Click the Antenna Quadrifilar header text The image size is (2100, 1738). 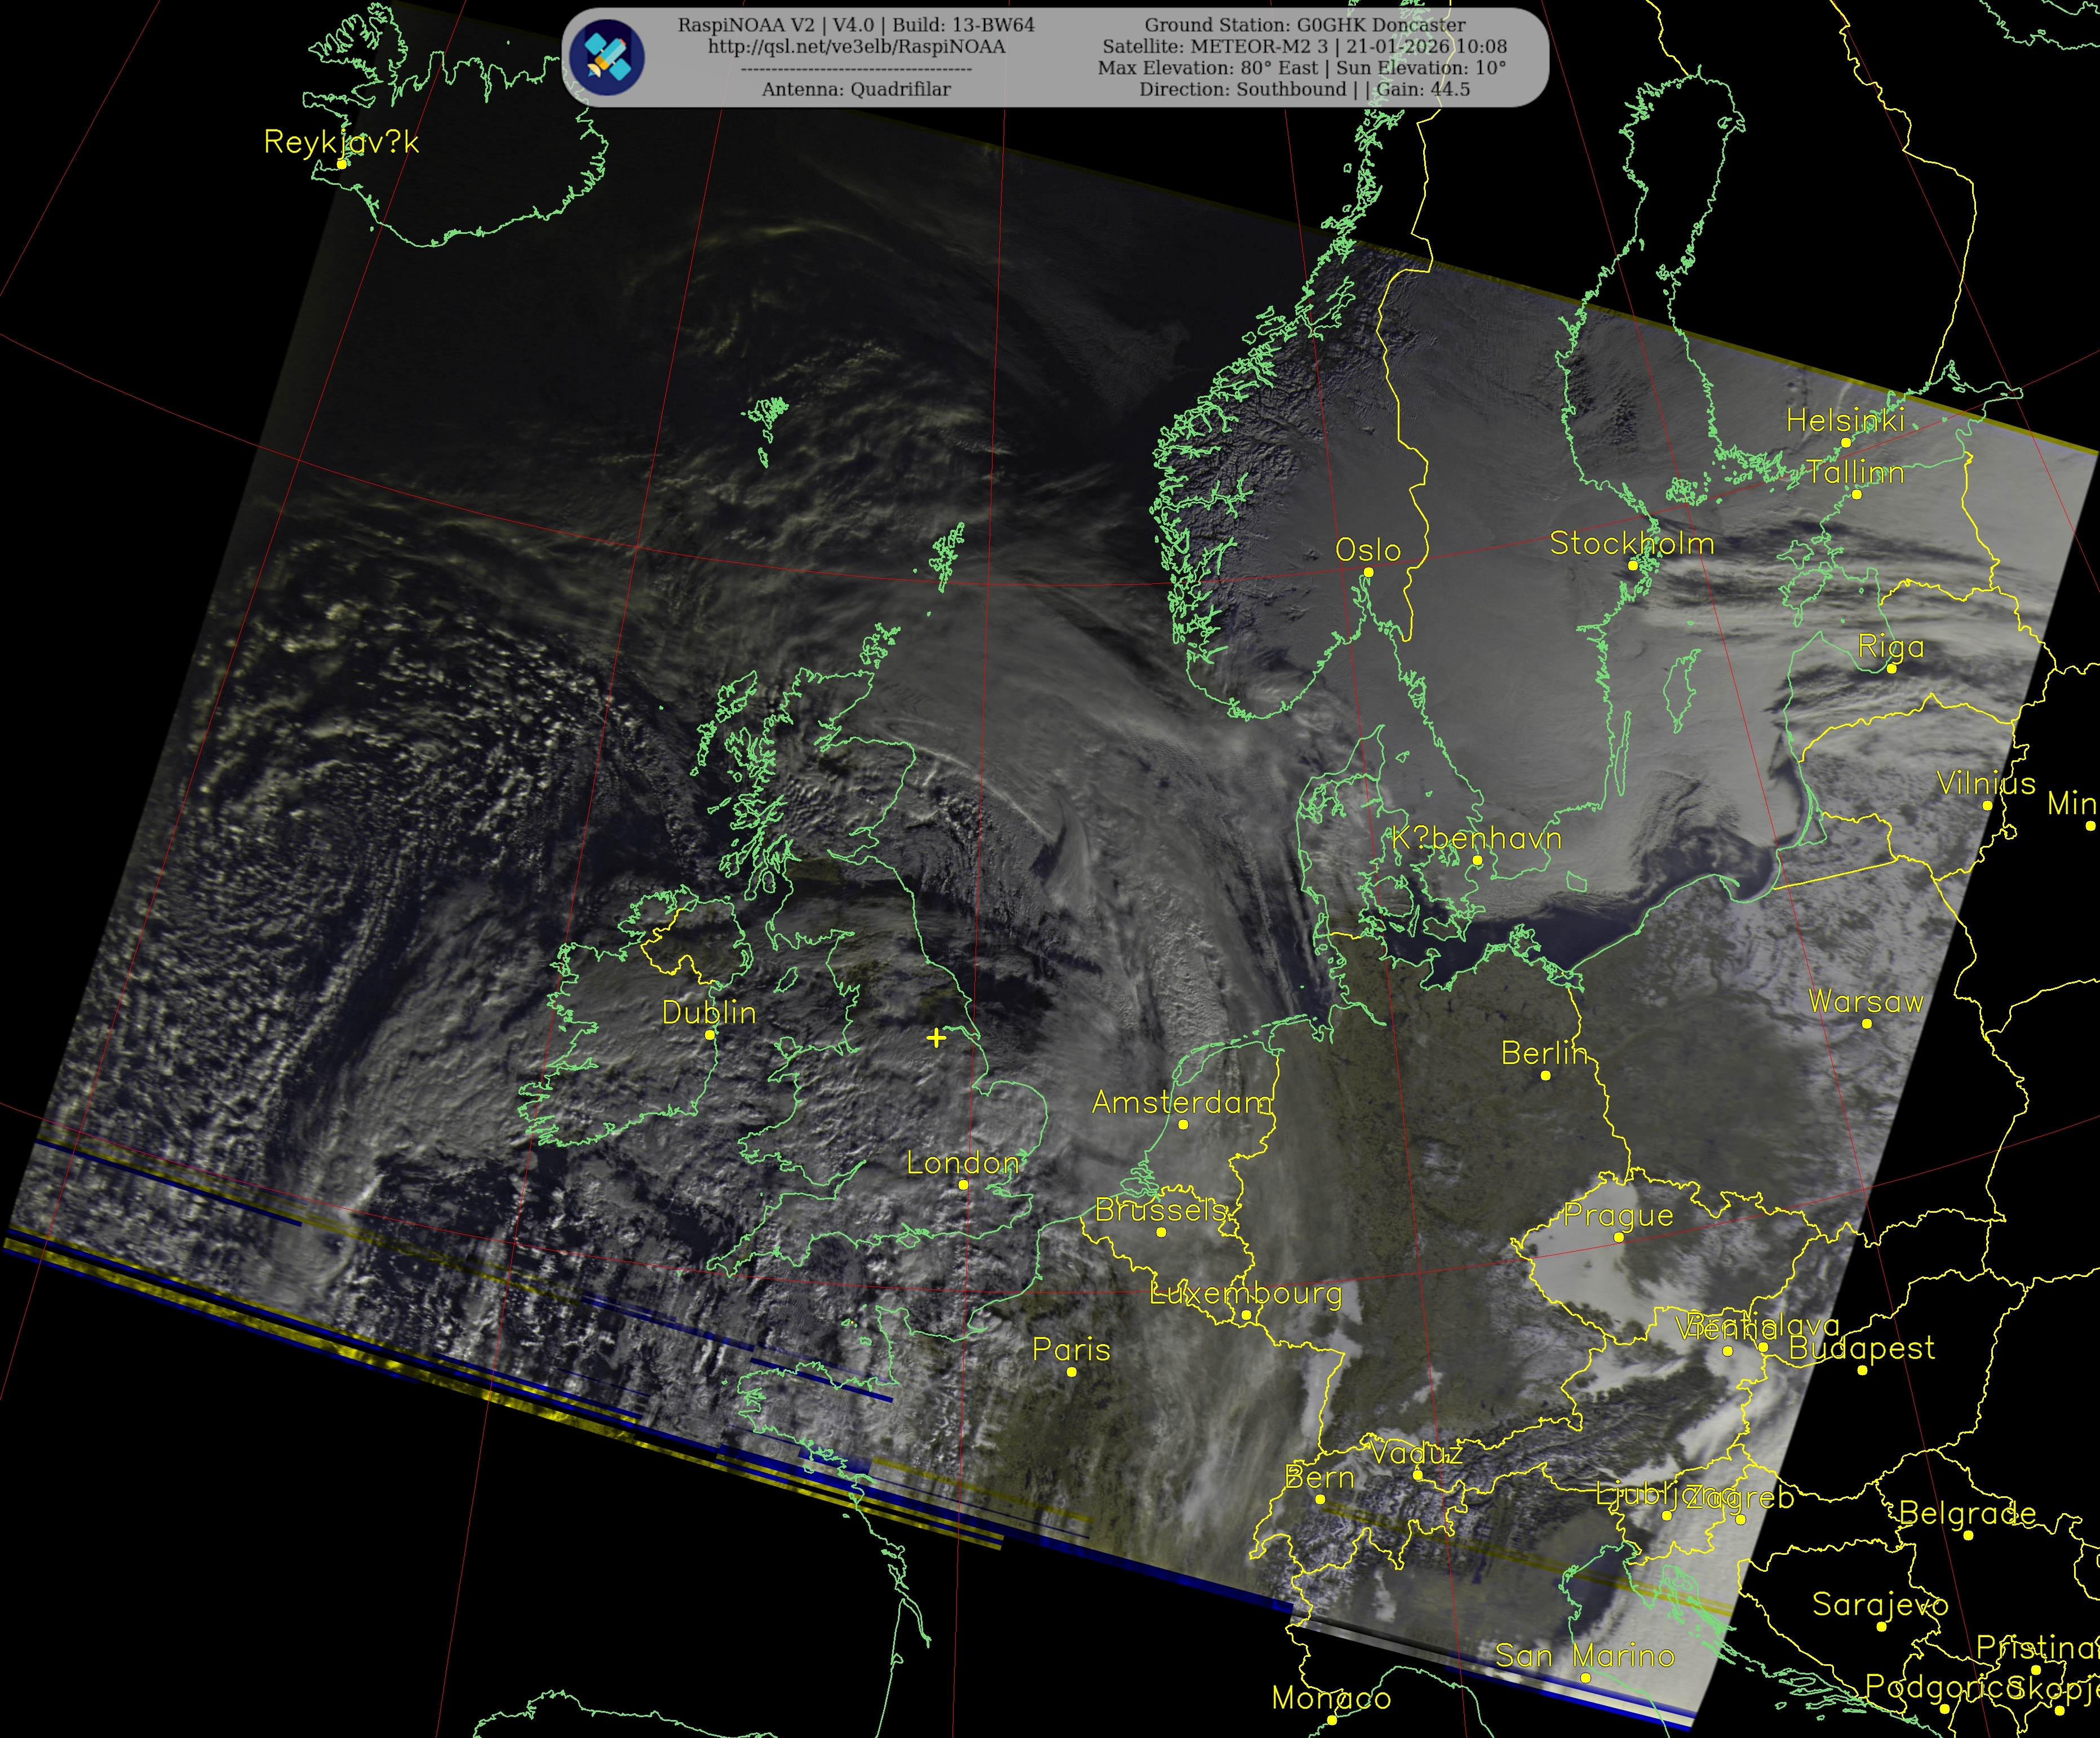click(856, 90)
